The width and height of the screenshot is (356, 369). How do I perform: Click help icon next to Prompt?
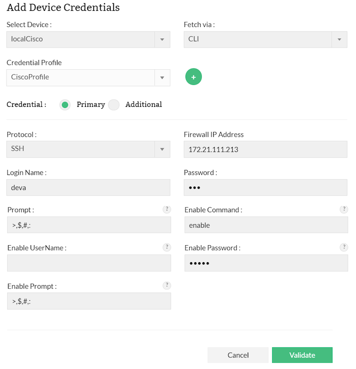(167, 209)
